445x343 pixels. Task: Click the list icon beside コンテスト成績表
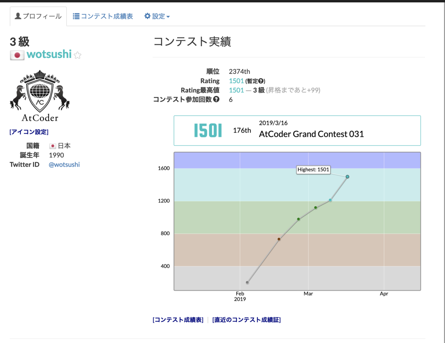coord(76,16)
